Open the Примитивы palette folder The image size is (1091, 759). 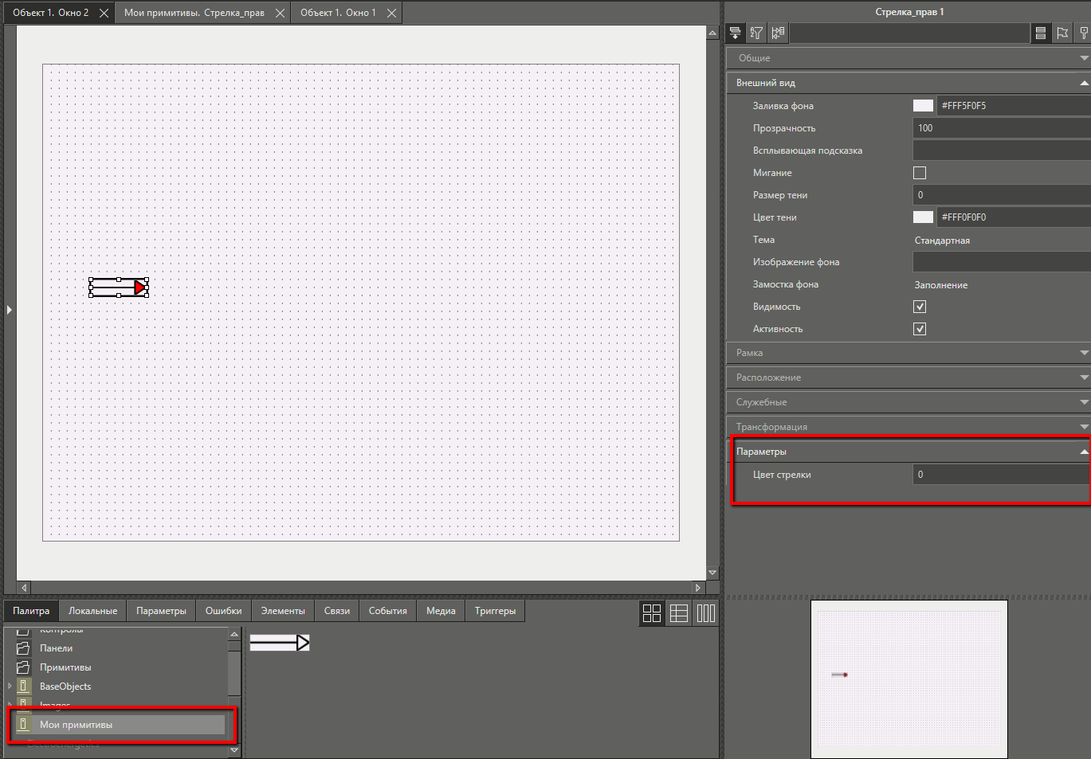[x=65, y=667]
